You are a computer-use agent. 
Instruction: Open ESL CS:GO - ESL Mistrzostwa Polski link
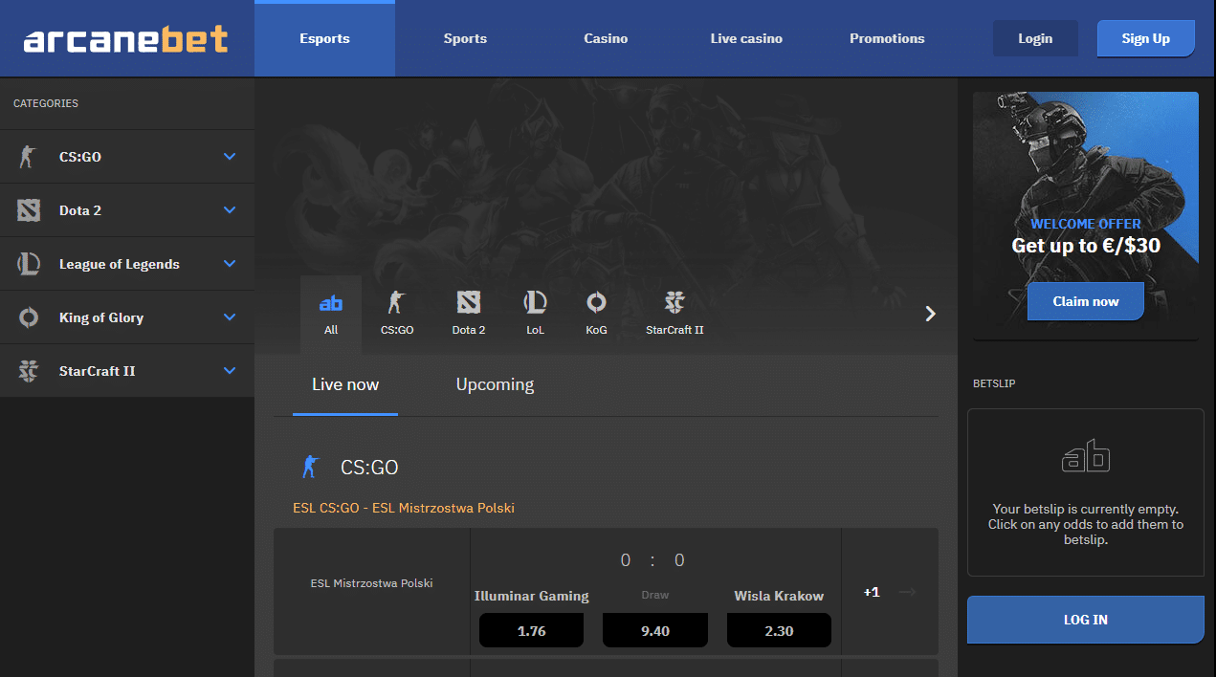(x=404, y=508)
